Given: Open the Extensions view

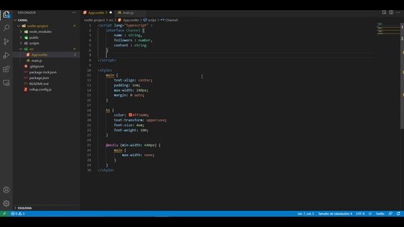Looking at the screenshot, I should (x=6, y=69).
